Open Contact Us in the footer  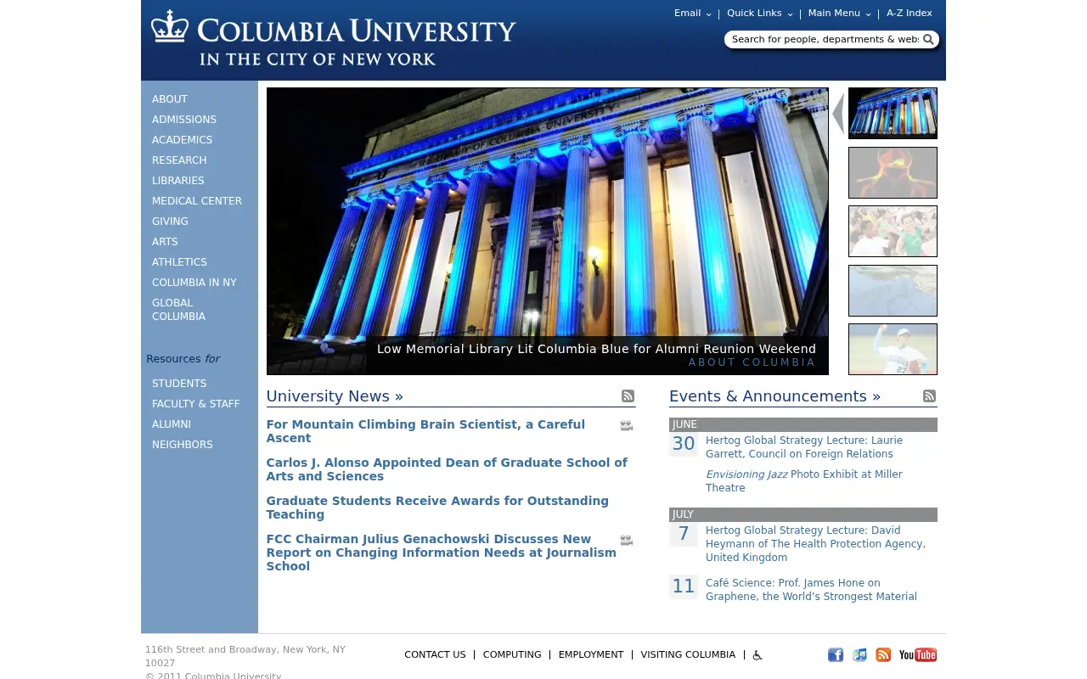coord(435,654)
